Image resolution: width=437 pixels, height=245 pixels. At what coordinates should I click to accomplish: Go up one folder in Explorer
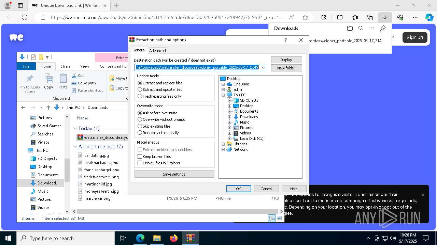(x=48, y=108)
